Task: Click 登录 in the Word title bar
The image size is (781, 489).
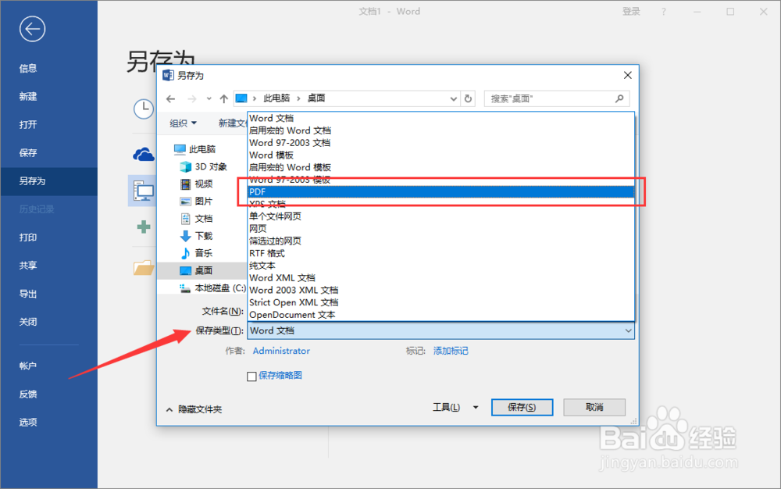Action: coord(631,12)
